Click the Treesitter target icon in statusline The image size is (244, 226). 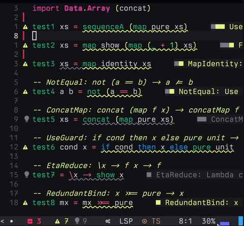point(144,221)
